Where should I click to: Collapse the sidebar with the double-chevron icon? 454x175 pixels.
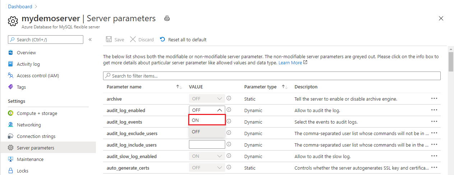tap(90, 40)
